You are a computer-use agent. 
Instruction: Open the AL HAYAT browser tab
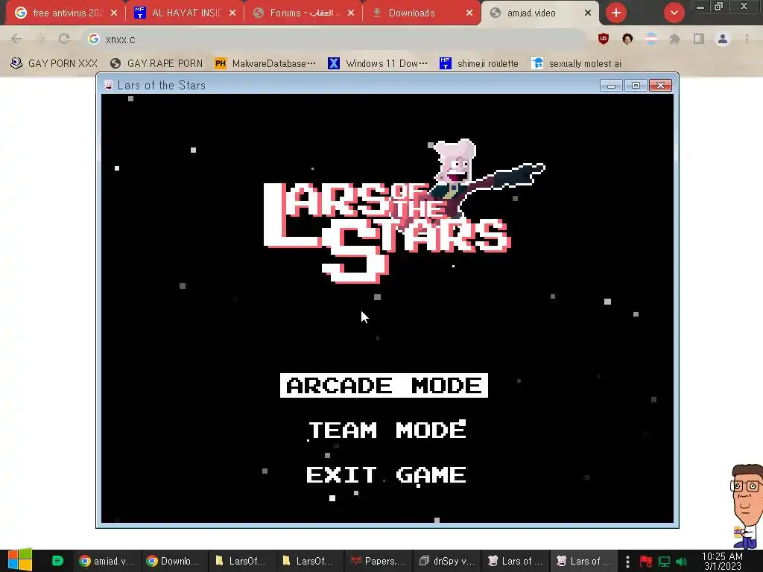coord(185,13)
